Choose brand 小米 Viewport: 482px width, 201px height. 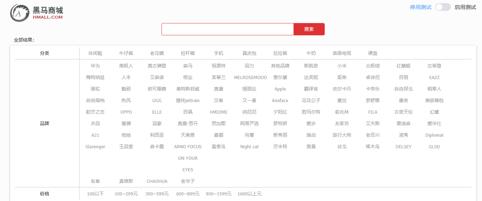[342, 66]
